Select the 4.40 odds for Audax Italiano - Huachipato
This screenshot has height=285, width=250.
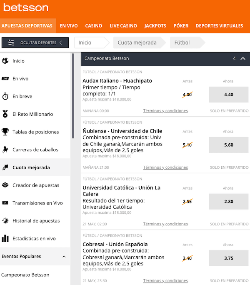(x=229, y=95)
